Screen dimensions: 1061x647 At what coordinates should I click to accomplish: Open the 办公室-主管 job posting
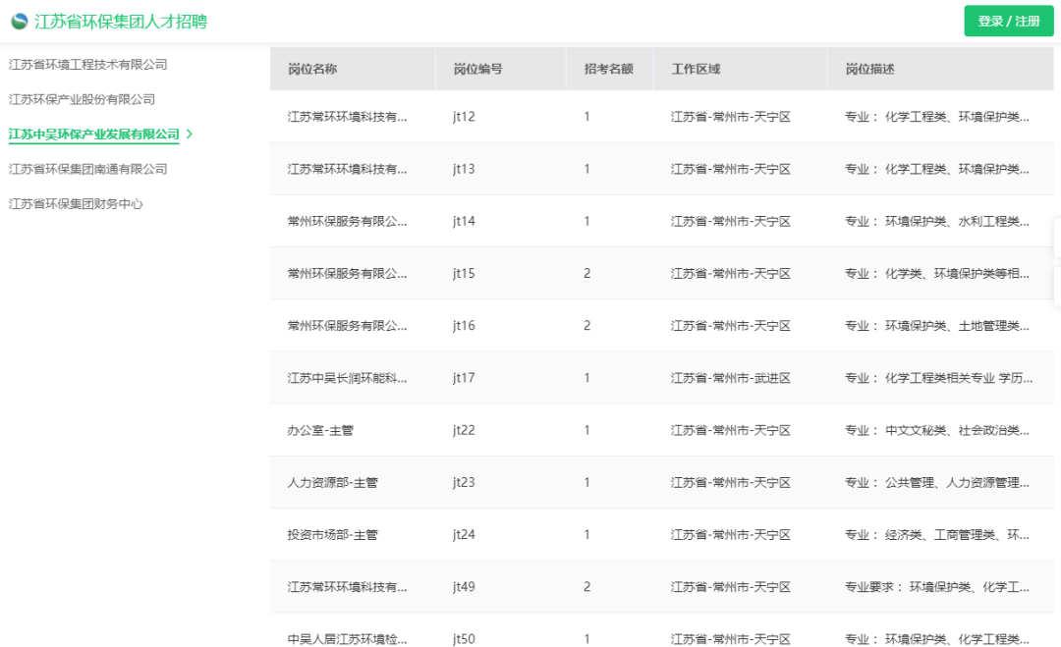click(x=319, y=430)
